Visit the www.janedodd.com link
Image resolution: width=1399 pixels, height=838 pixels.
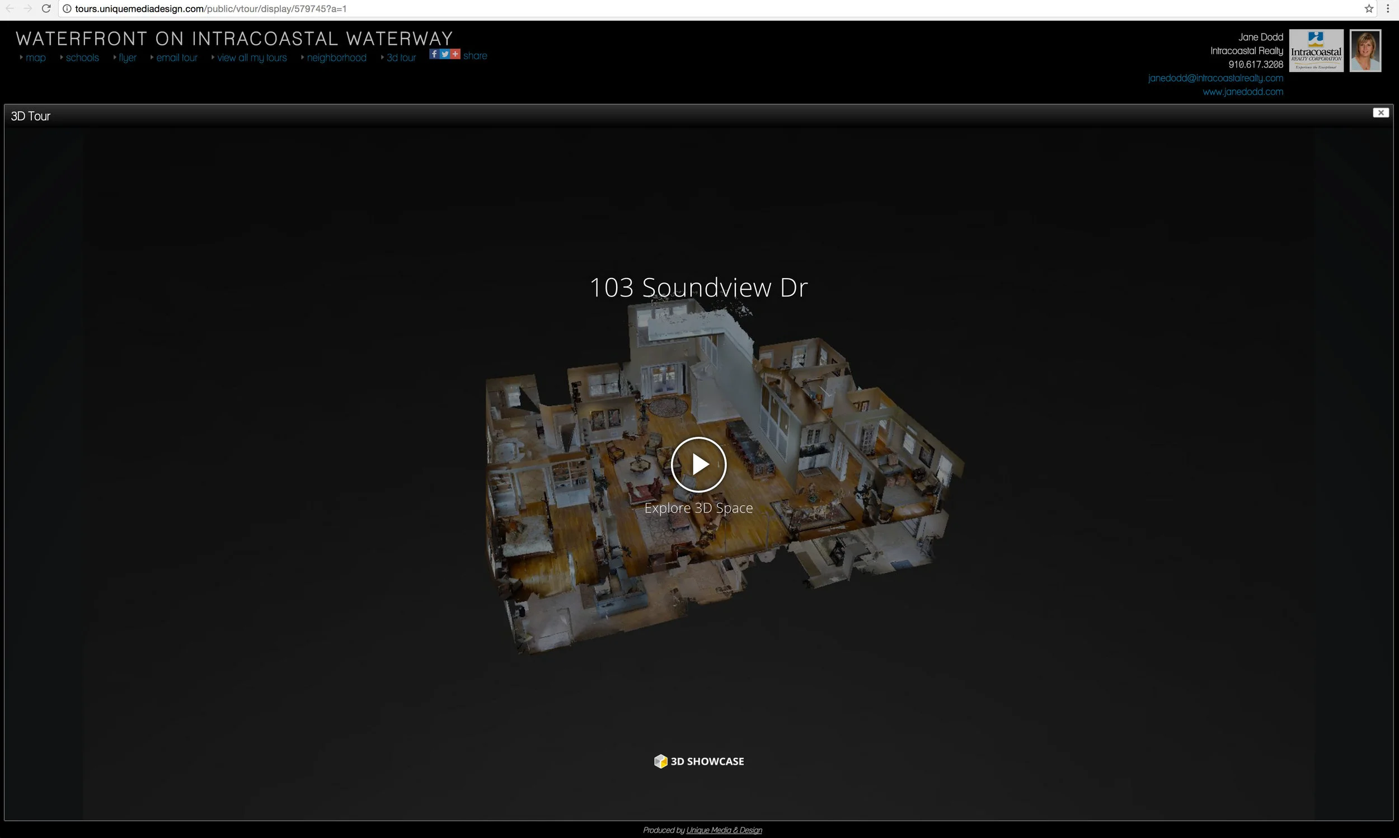(x=1242, y=92)
